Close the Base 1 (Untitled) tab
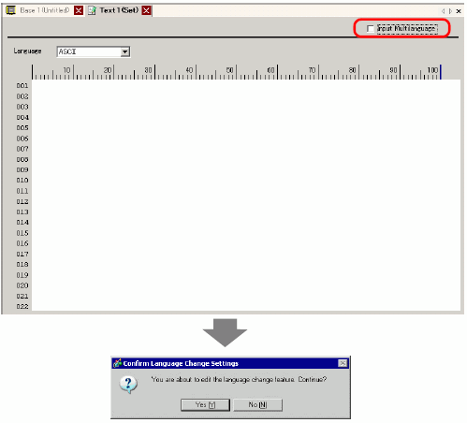This screenshot has width=467, height=423. pyautogui.click(x=79, y=10)
